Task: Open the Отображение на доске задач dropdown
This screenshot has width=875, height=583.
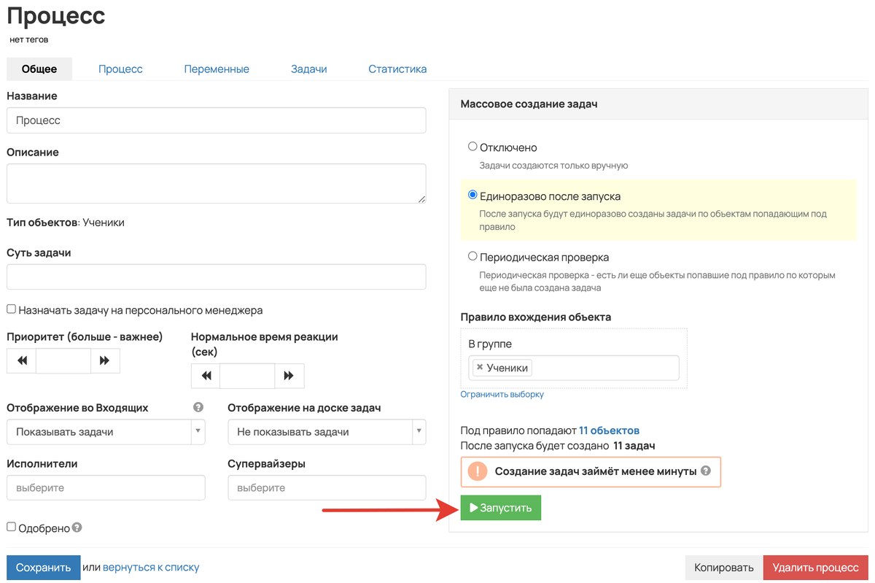Action: [327, 432]
